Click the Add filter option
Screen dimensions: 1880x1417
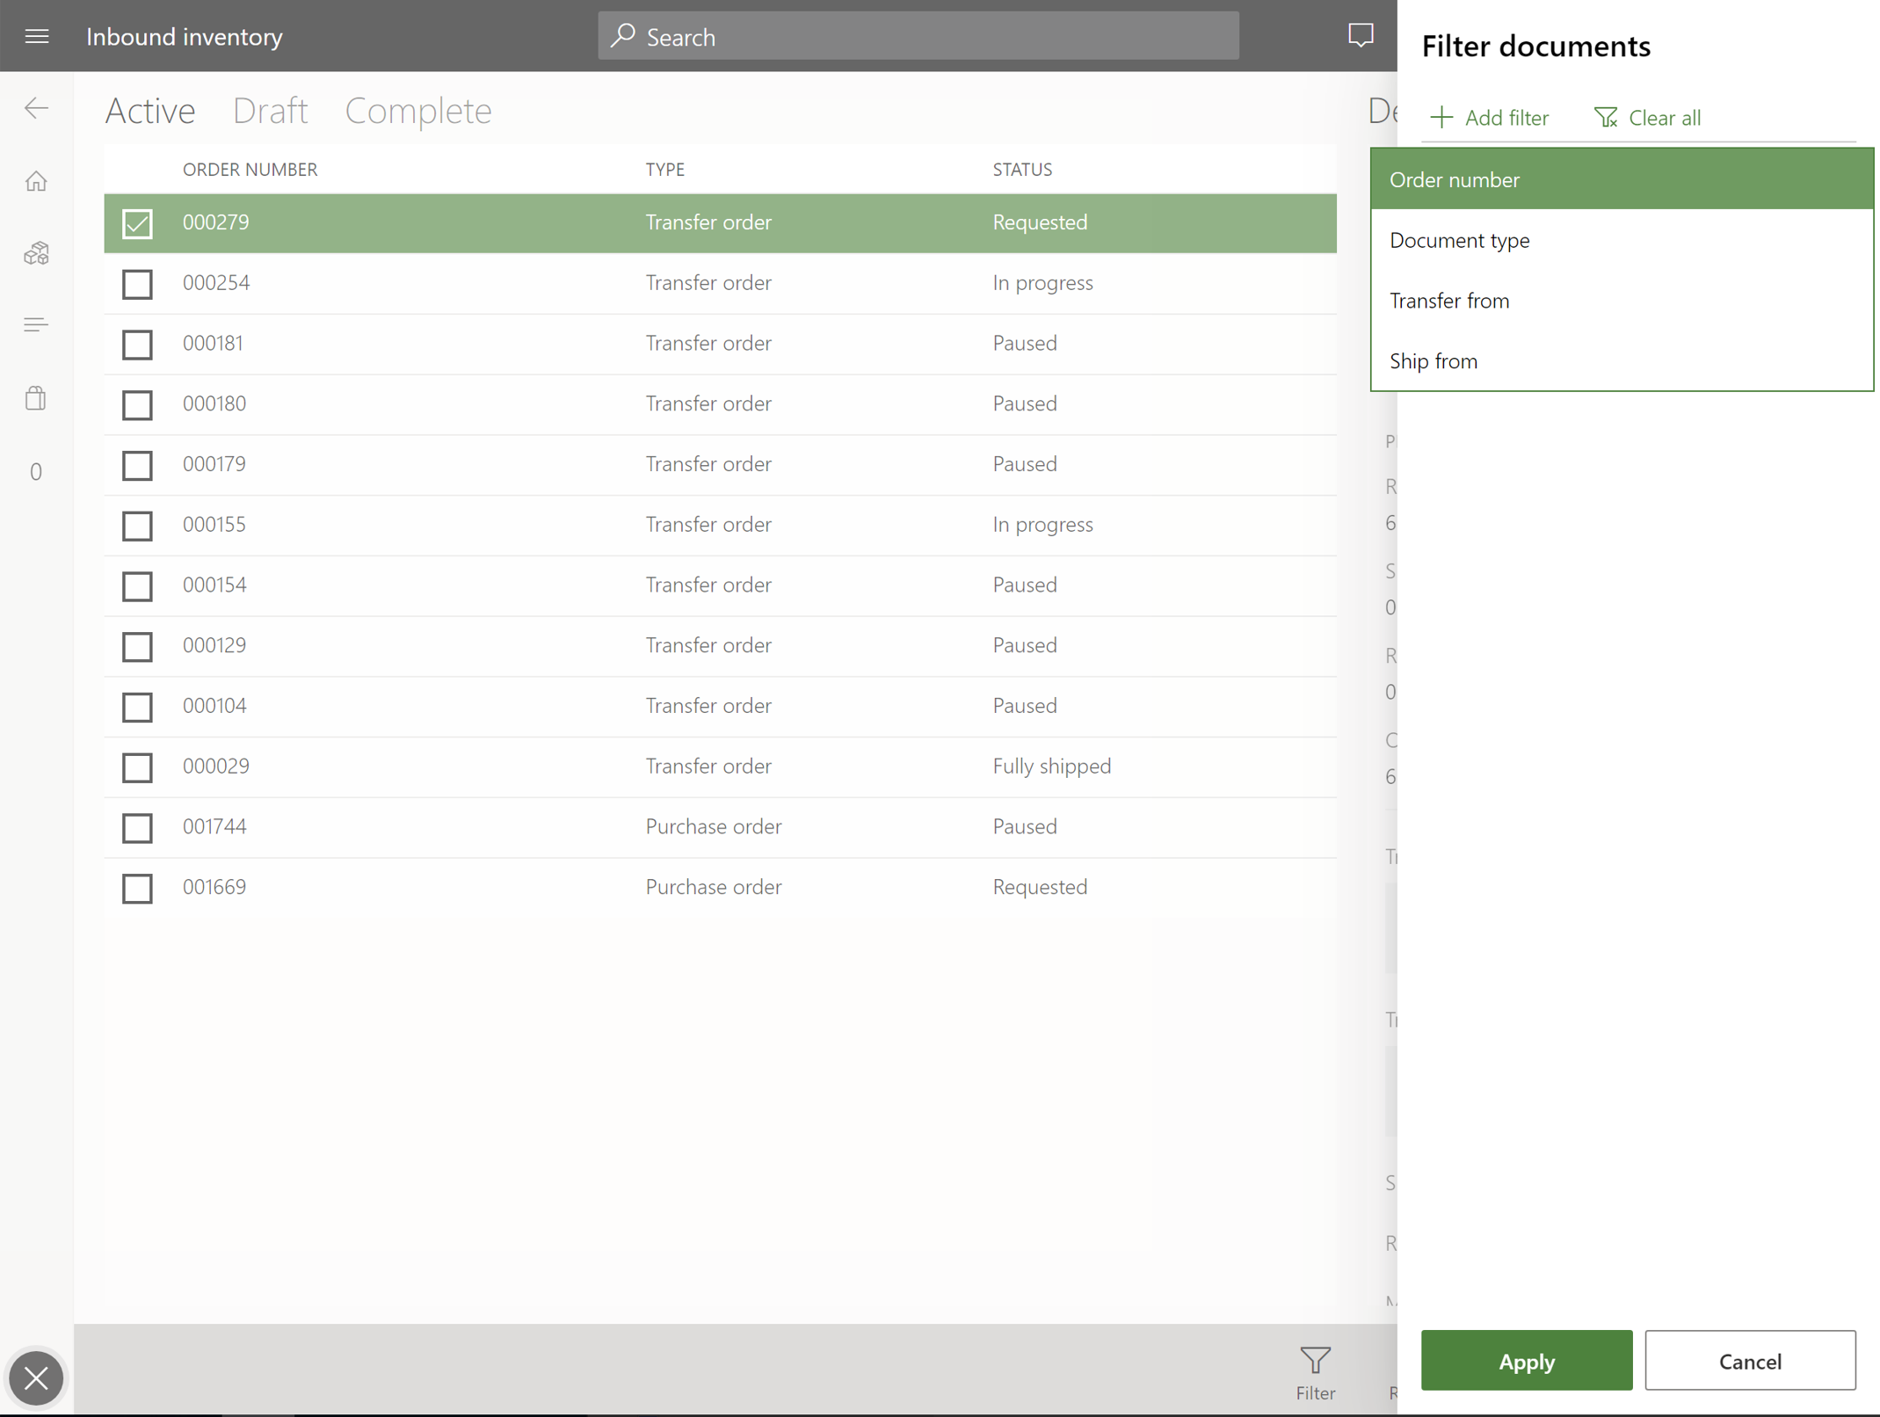coord(1489,118)
